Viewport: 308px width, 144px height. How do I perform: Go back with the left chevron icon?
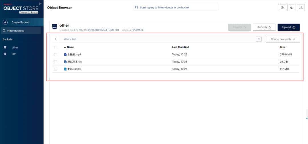point(56,39)
